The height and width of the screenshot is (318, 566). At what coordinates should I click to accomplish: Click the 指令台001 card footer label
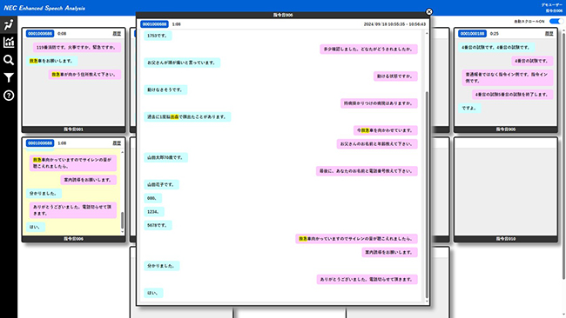pos(74,129)
